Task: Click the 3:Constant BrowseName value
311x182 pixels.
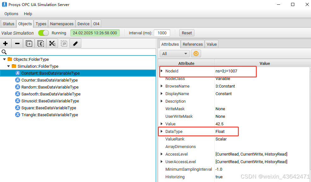Action: pos(225,86)
